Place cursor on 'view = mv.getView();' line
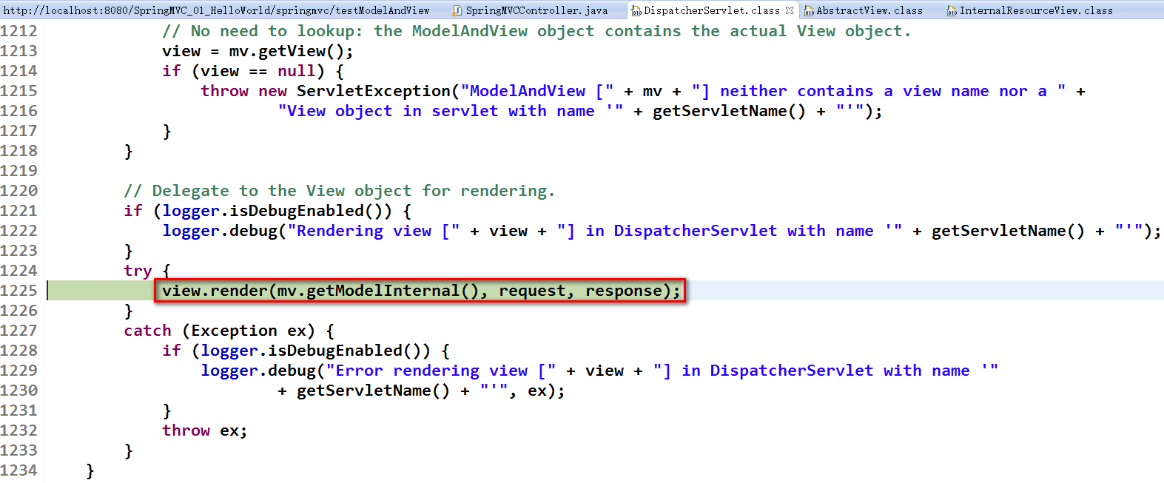1164x483 pixels. coord(258,51)
